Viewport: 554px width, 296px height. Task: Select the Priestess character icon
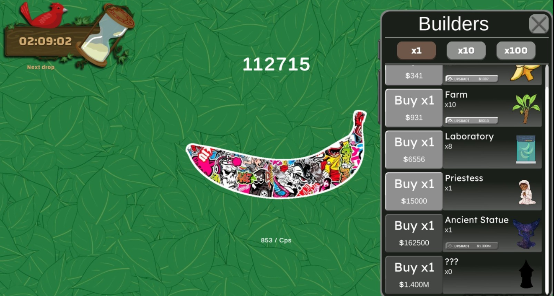pyautogui.click(x=527, y=192)
